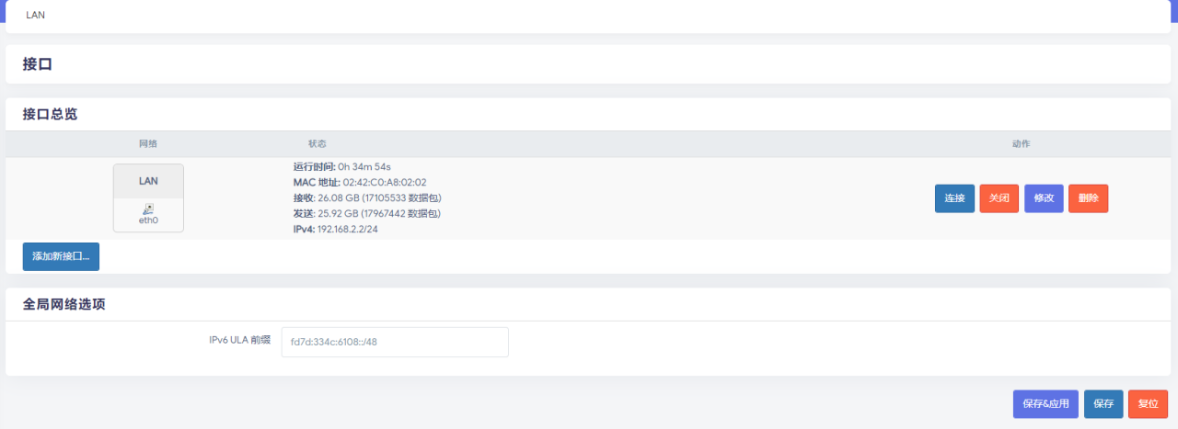Click the 运行时间 uptime line
The width and height of the screenshot is (1178, 429).
click(342, 167)
